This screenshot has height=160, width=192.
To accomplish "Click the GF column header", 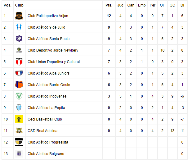I will coord(162,5).
